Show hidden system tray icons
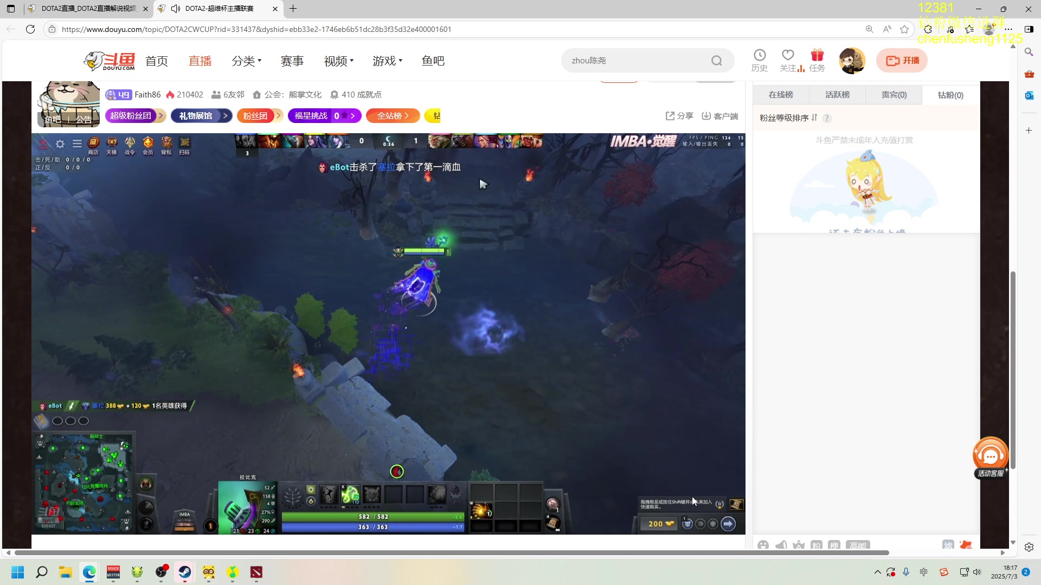The image size is (1041, 585). click(x=877, y=572)
